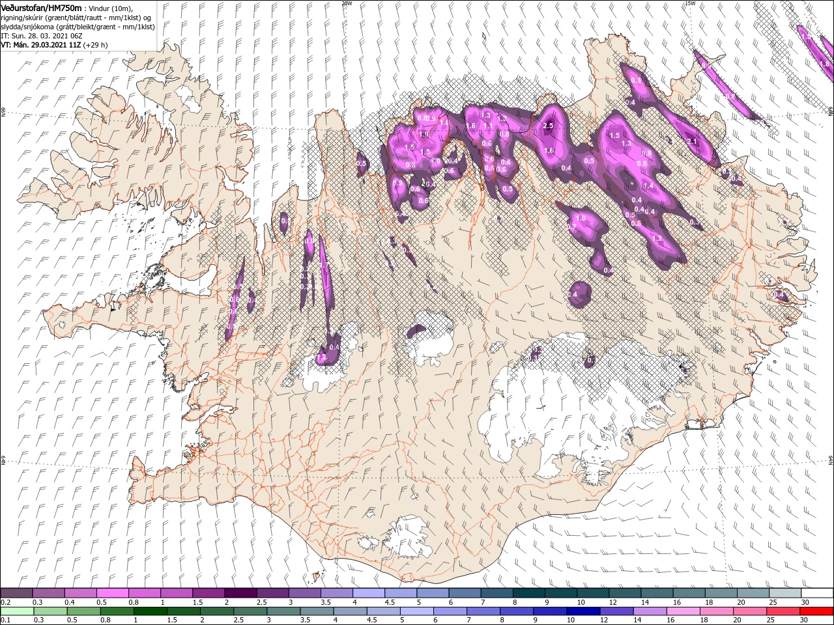The height and width of the screenshot is (625, 834).
Task: Click the pink 18 swatch in the bottom legend row
Action: tap(716, 611)
